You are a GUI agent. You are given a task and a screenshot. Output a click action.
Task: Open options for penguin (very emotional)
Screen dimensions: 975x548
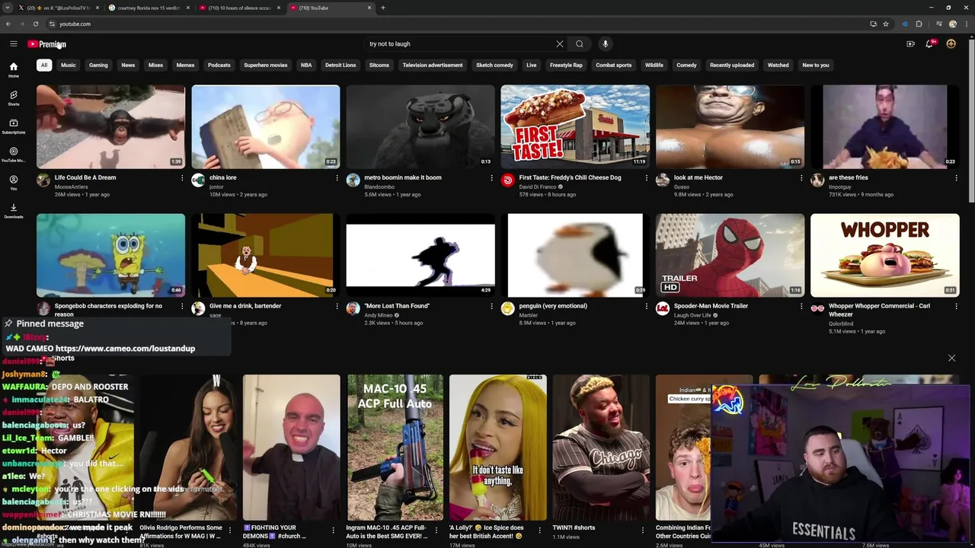point(647,306)
